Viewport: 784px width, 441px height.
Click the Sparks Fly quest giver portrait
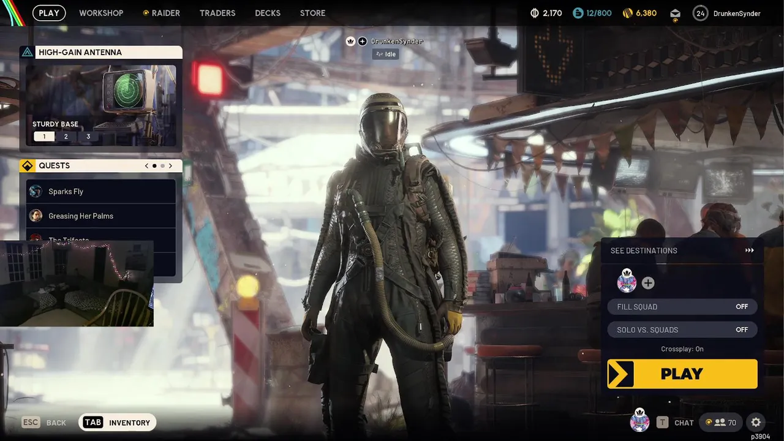tap(36, 191)
